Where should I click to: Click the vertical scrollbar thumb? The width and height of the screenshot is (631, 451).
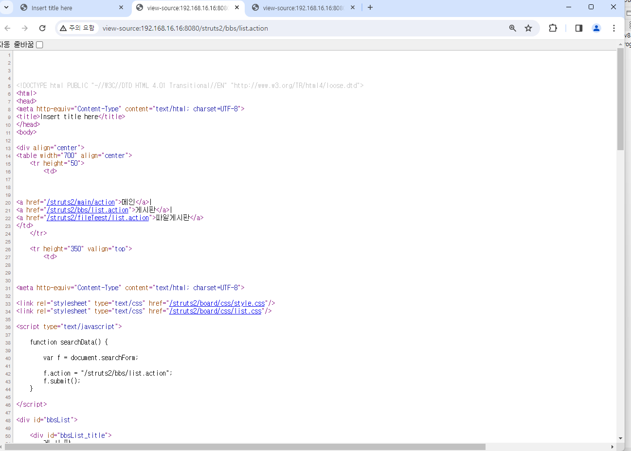(x=620, y=100)
